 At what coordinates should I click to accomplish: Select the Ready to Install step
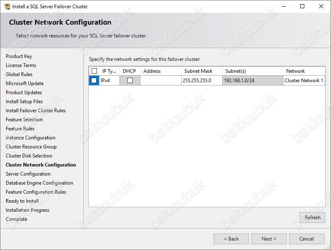22,201
